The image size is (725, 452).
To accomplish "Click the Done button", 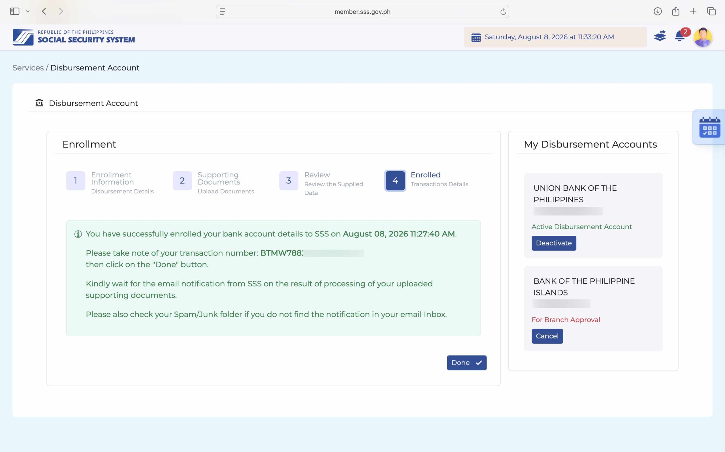I will tap(467, 363).
